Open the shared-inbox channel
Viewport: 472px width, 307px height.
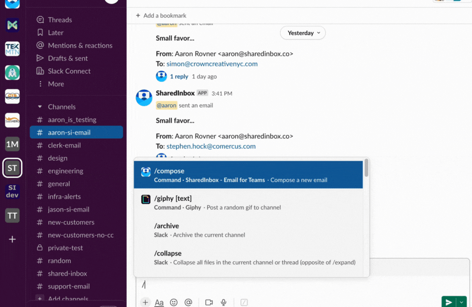[76, 274]
